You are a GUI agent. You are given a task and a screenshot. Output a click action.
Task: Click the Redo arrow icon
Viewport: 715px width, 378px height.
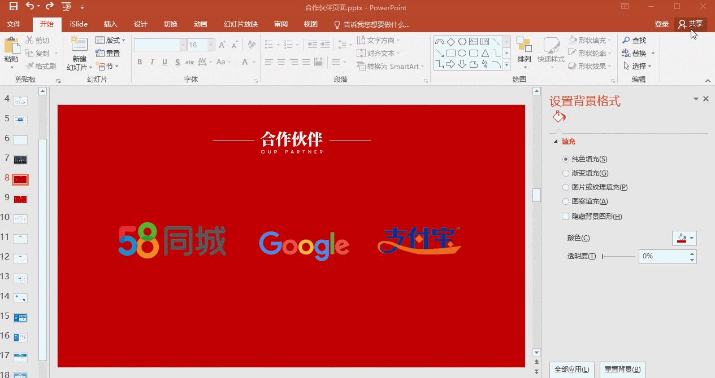click(50, 7)
